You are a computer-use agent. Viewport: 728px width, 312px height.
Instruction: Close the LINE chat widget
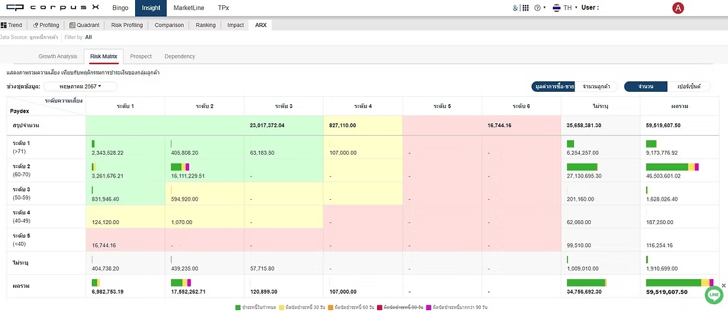pyautogui.click(x=723, y=286)
